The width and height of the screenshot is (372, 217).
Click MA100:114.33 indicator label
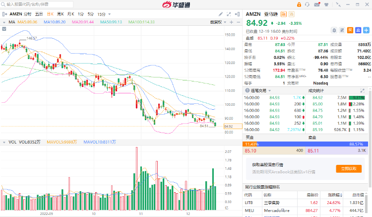(x=141, y=22)
